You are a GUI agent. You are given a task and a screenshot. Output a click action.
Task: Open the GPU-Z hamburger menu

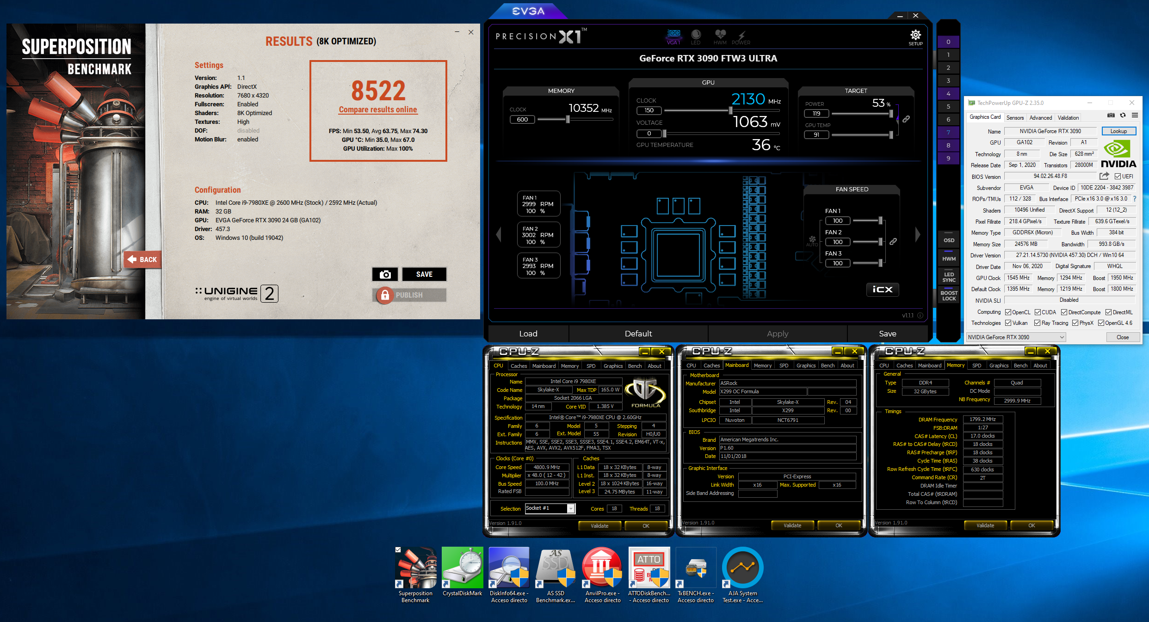(x=1135, y=115)
